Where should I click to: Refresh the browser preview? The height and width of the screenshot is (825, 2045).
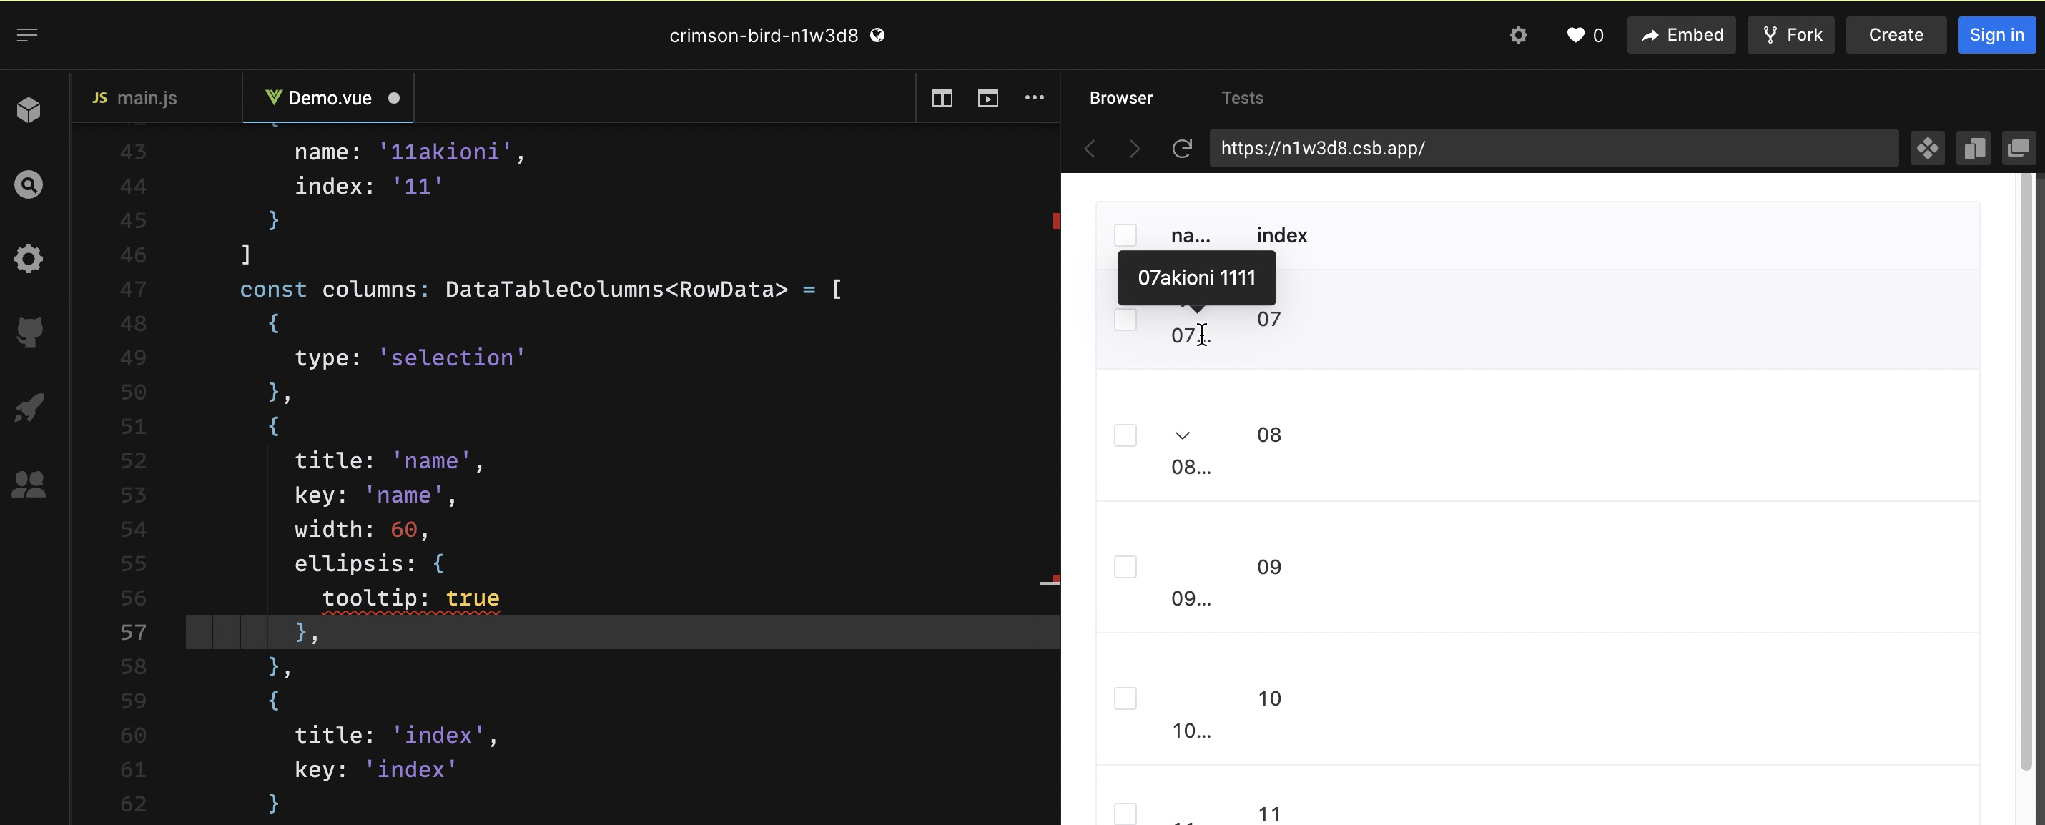[1182, 149]
